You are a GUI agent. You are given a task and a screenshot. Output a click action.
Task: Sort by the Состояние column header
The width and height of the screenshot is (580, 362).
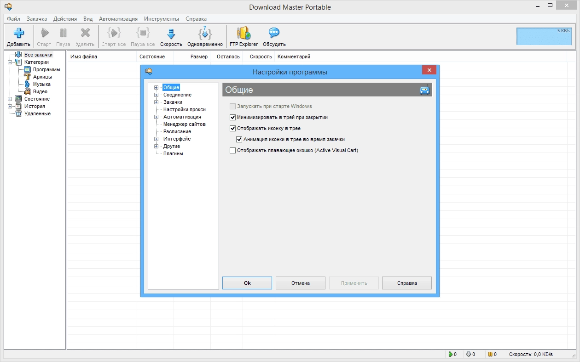155,57
